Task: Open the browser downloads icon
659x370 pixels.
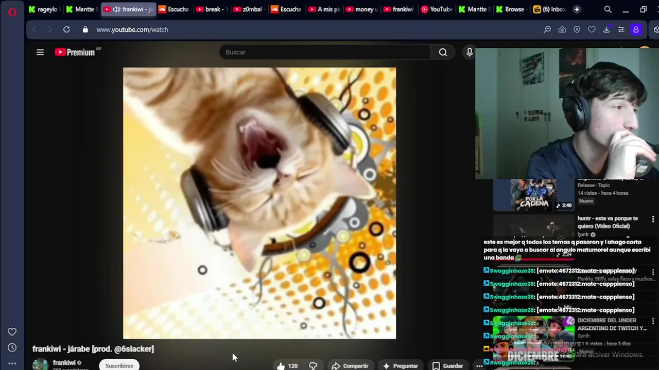Action: [x=606, y=30]
